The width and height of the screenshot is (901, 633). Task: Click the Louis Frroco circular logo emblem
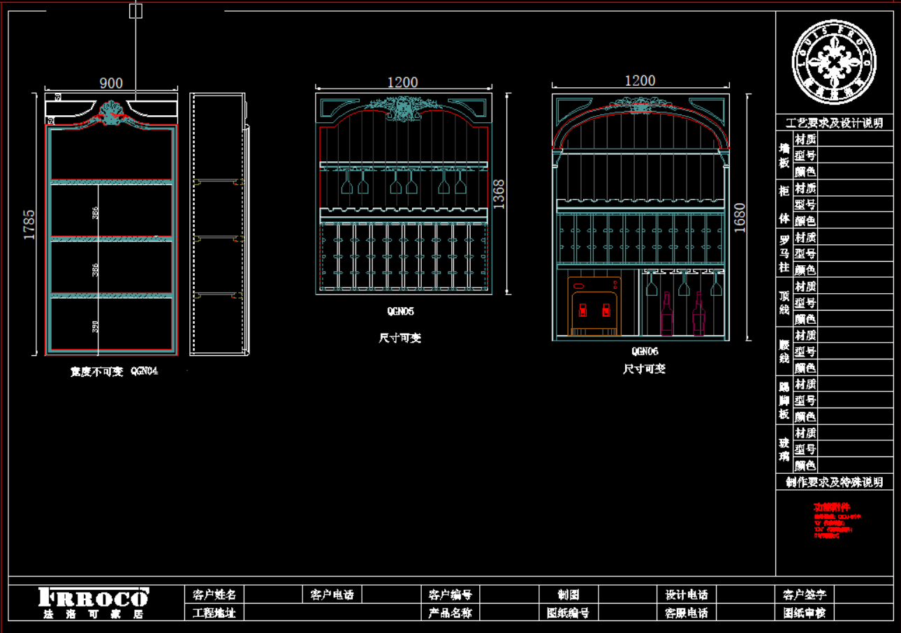pyautogui.click(x=834, y=62)
